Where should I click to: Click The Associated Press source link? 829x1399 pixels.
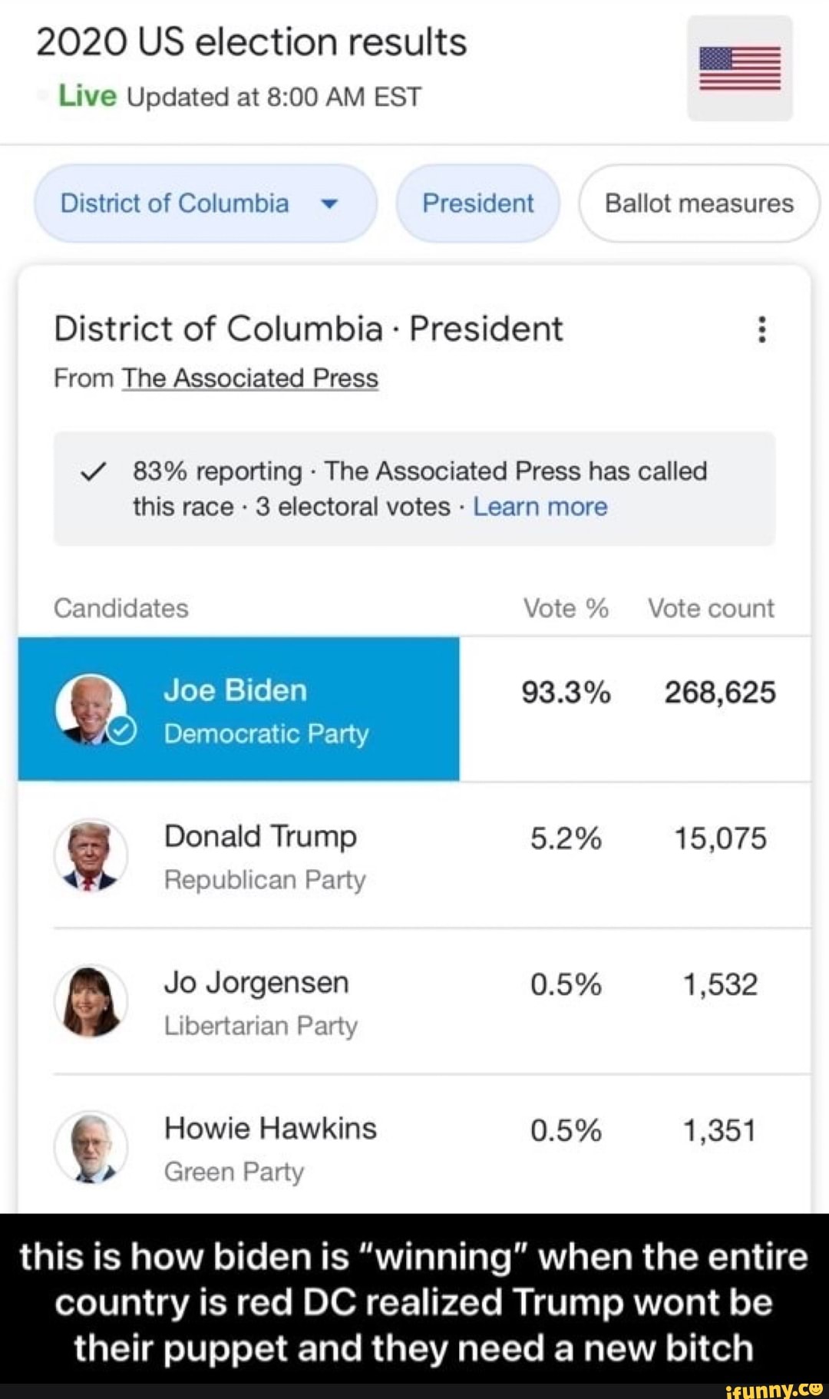click(250, 377)
